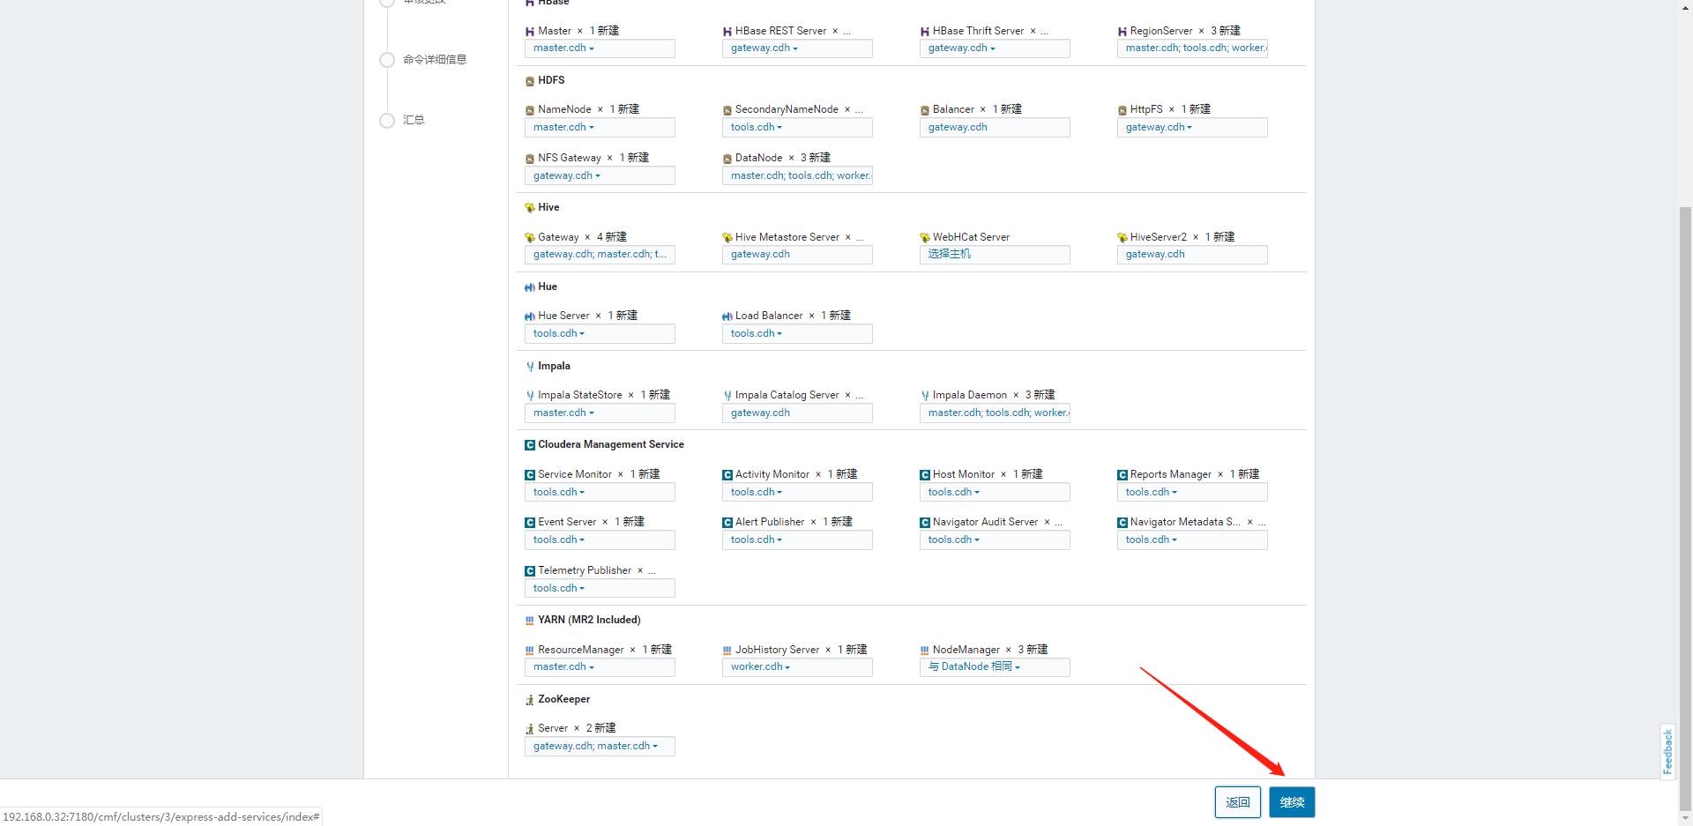Screen dimensions: 1693x826
Task: Click 选择主机 for WebHCat Server
Action: pyautogui.click(x=995, y=255)
